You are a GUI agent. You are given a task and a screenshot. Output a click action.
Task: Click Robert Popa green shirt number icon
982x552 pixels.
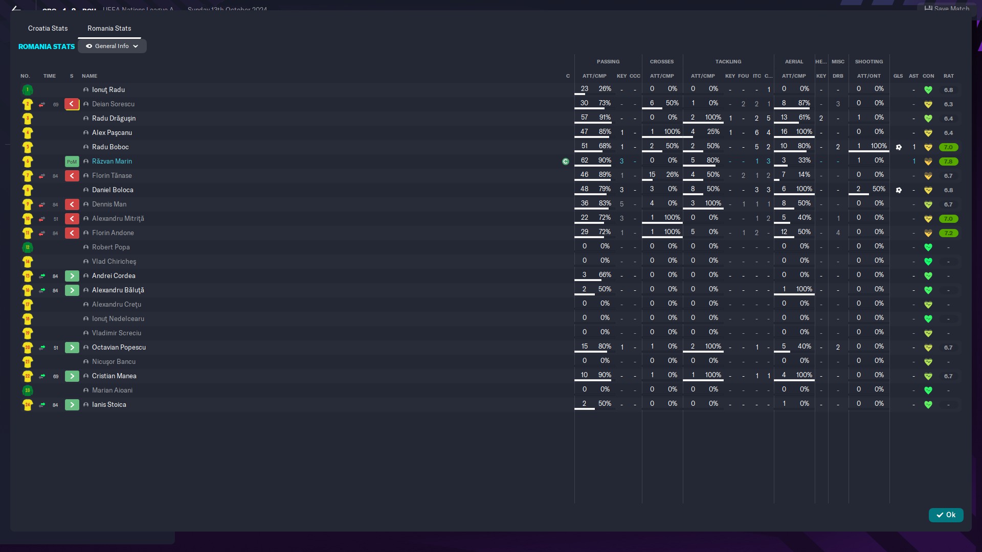pyautogui.click(x=28, y=247)
